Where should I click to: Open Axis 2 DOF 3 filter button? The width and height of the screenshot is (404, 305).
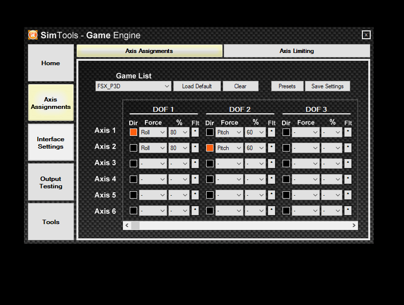(348, 148)
